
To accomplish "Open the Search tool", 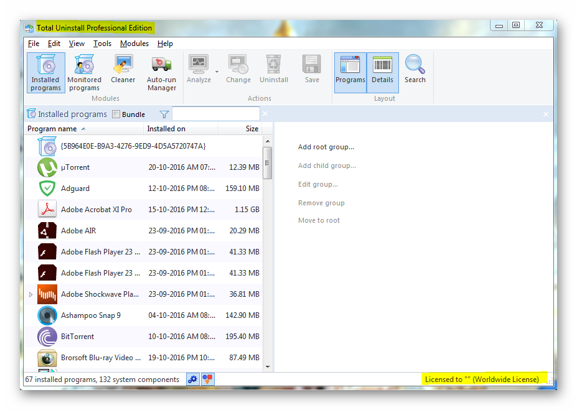I will [x=415, y=69].
